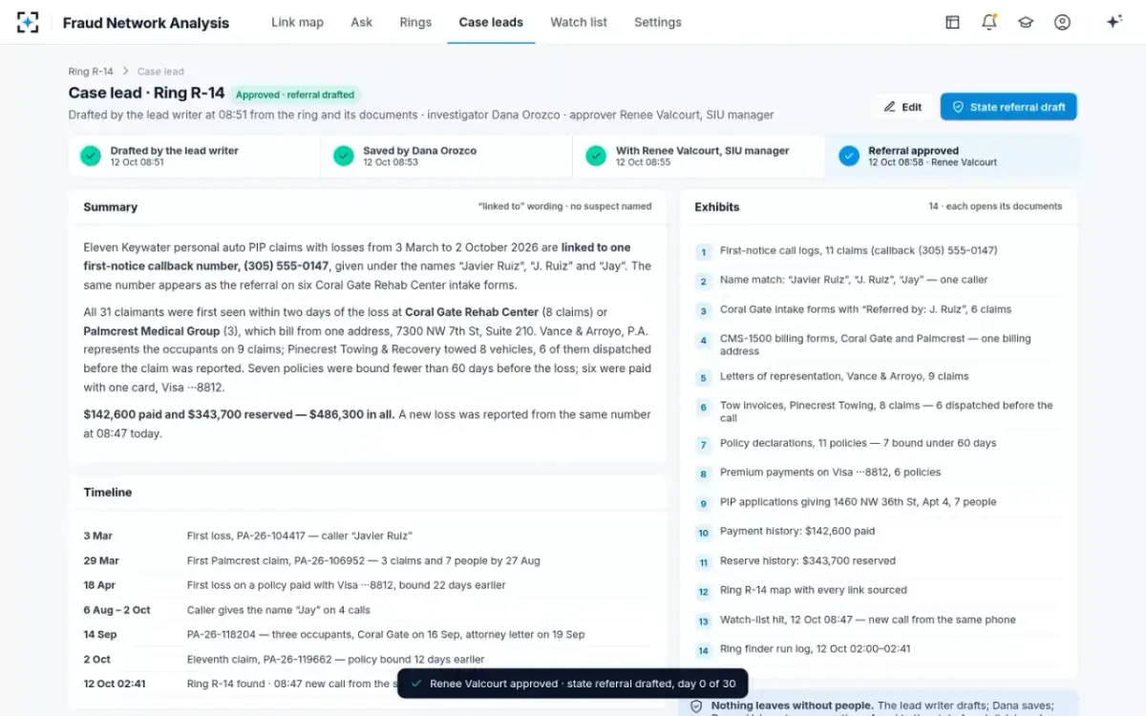Click the green check on Drafted by the lead writer

[91, 156]
